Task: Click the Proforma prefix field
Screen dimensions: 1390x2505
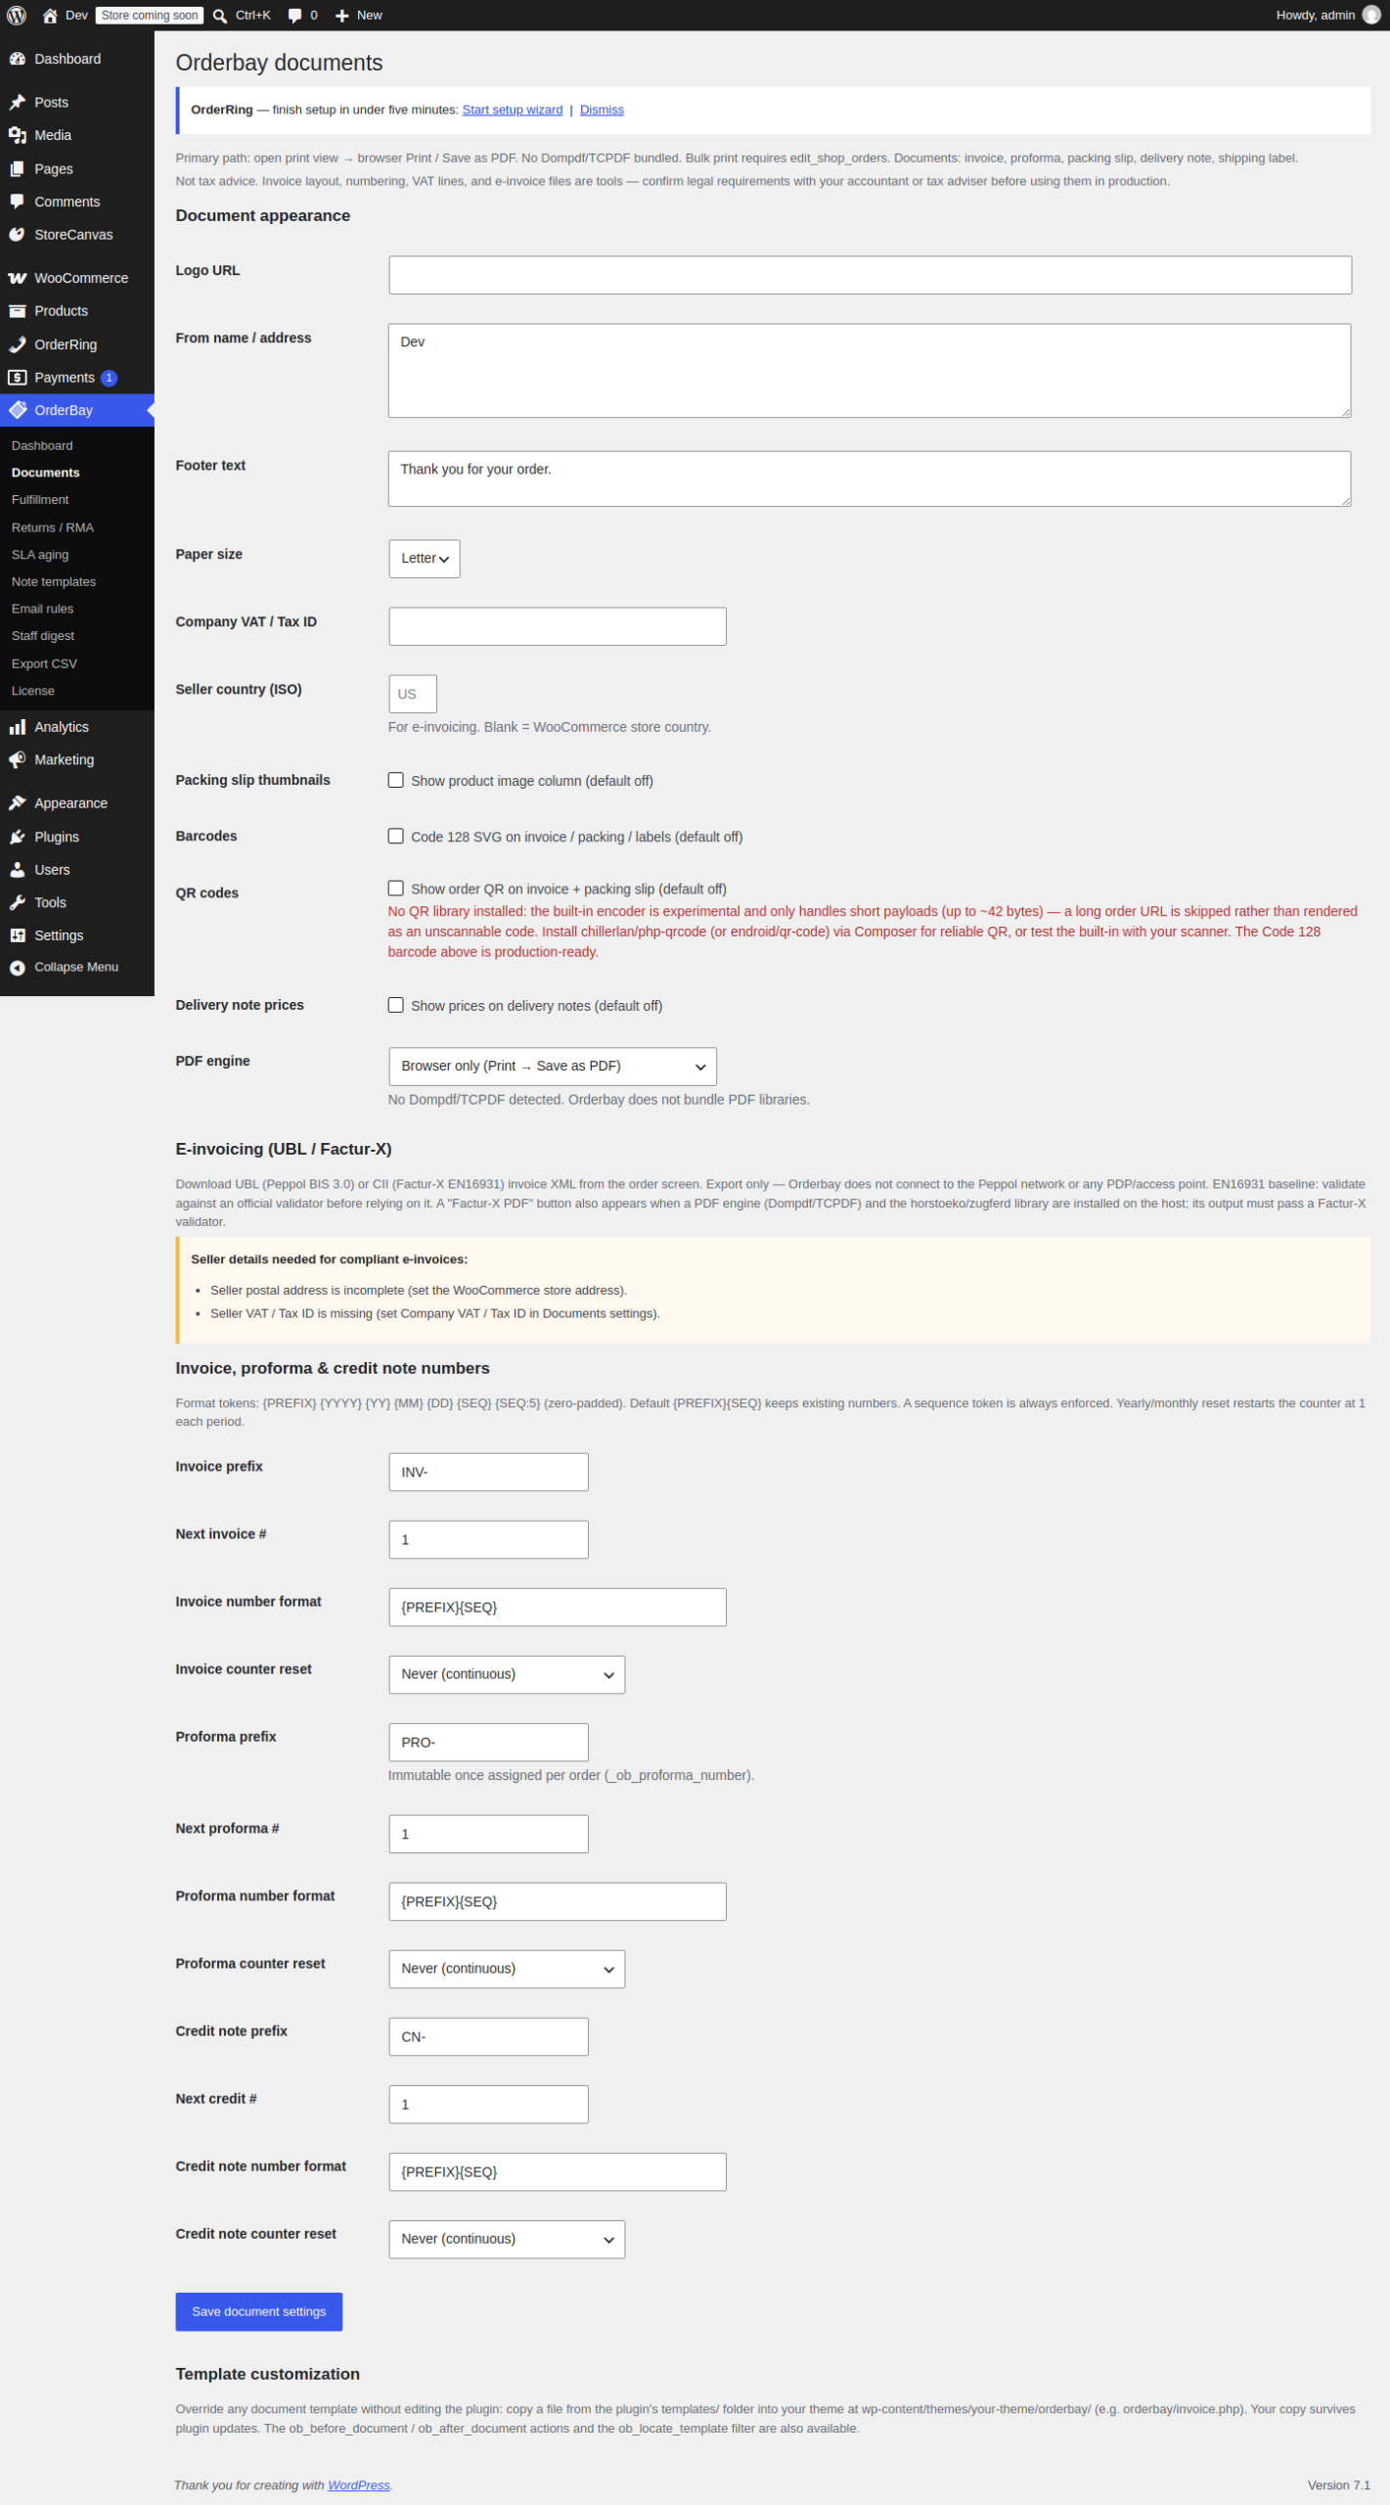Action: 489,1743
